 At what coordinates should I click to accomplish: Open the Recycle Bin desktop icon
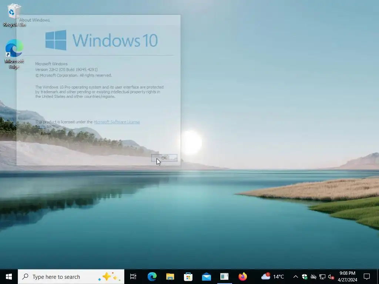[14, 15]
